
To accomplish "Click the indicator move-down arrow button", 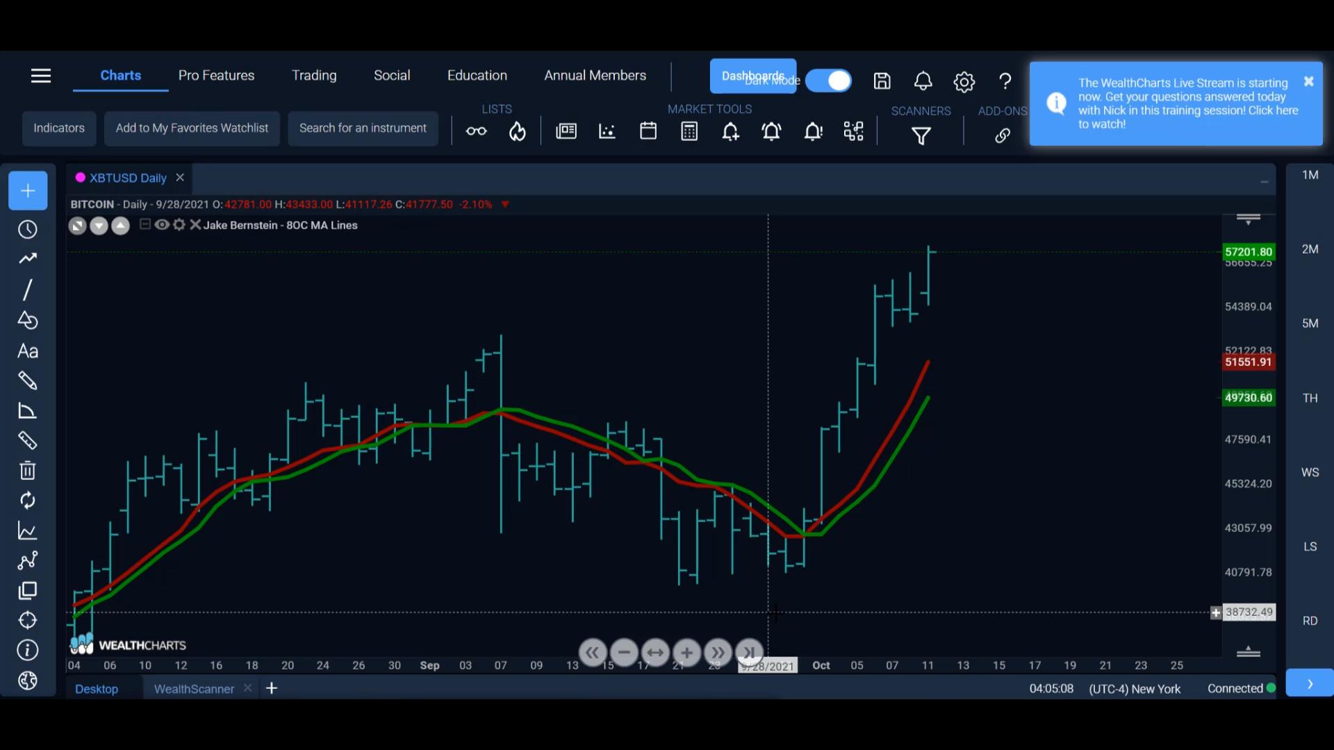I will click(x=99, y=226).
